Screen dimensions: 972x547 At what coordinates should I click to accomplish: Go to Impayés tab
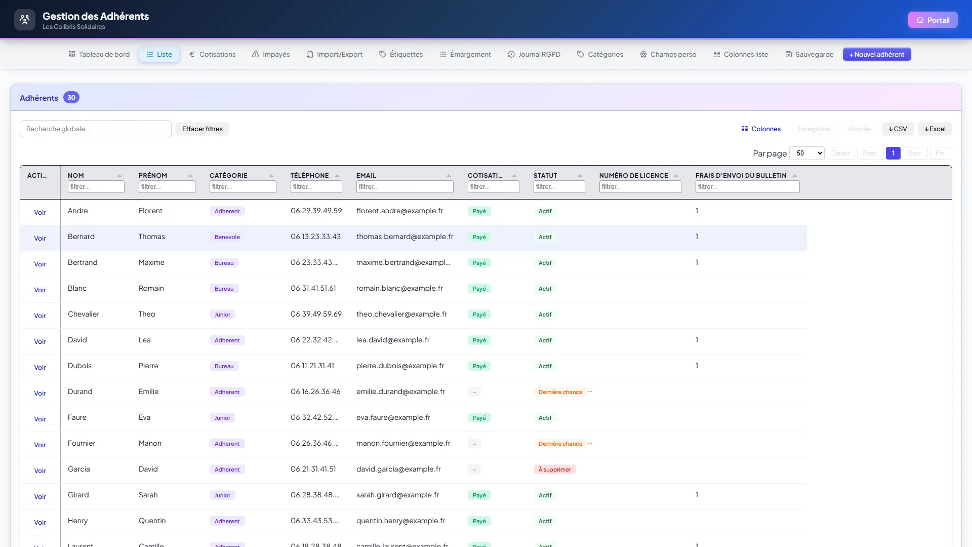coord(271,54)
